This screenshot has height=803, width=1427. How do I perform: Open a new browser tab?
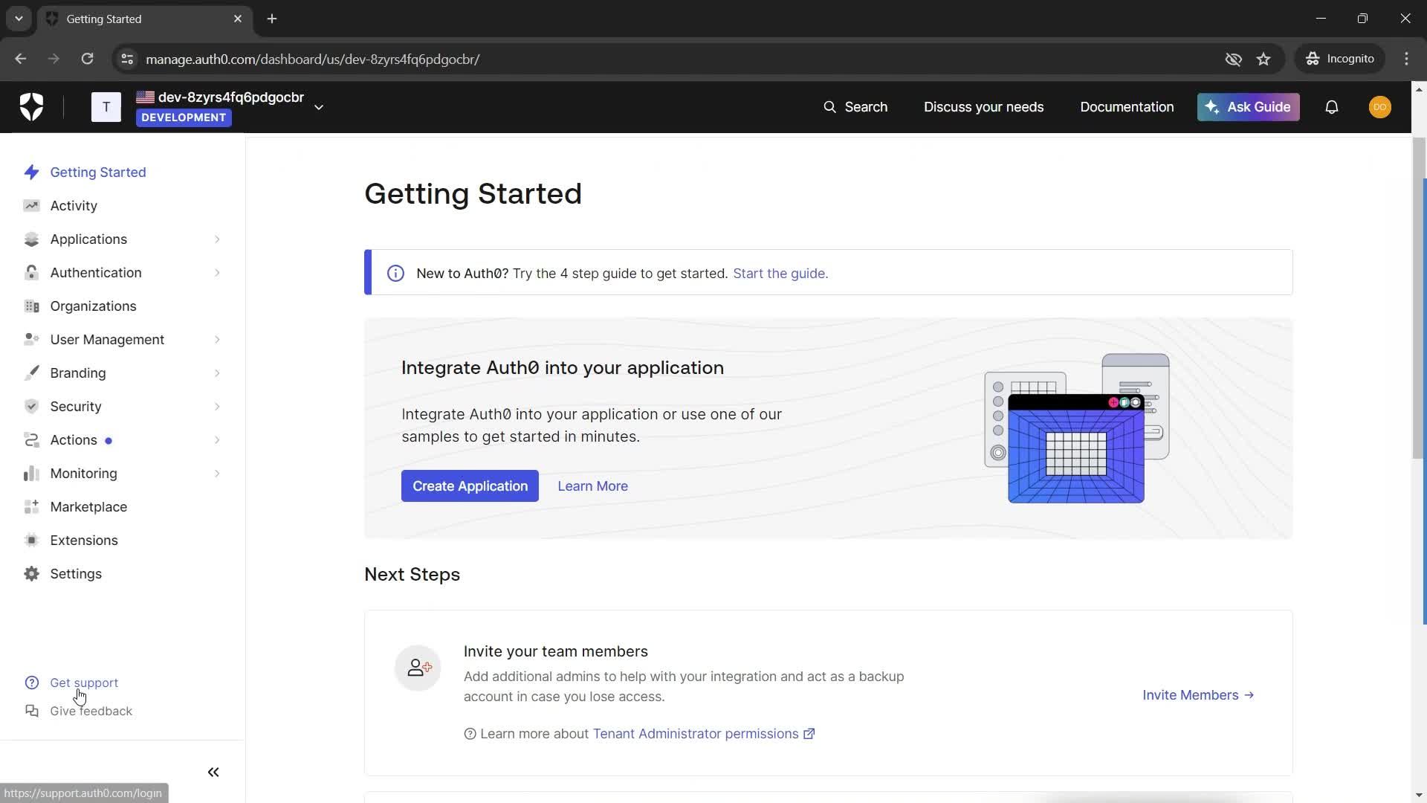tap(272, 19)
